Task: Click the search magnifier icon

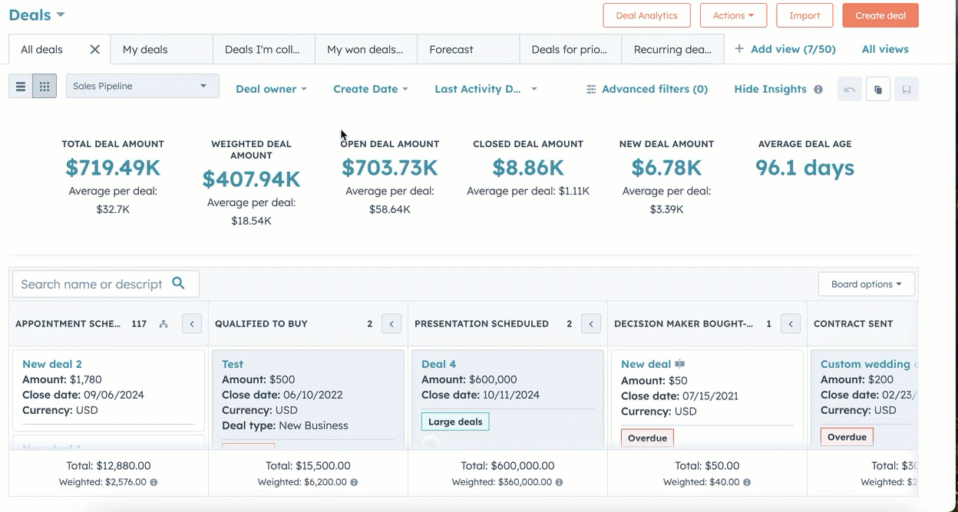Action: tap(178, 284)
